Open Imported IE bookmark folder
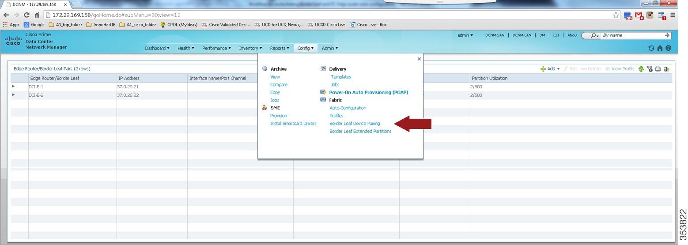 (100, 25)
